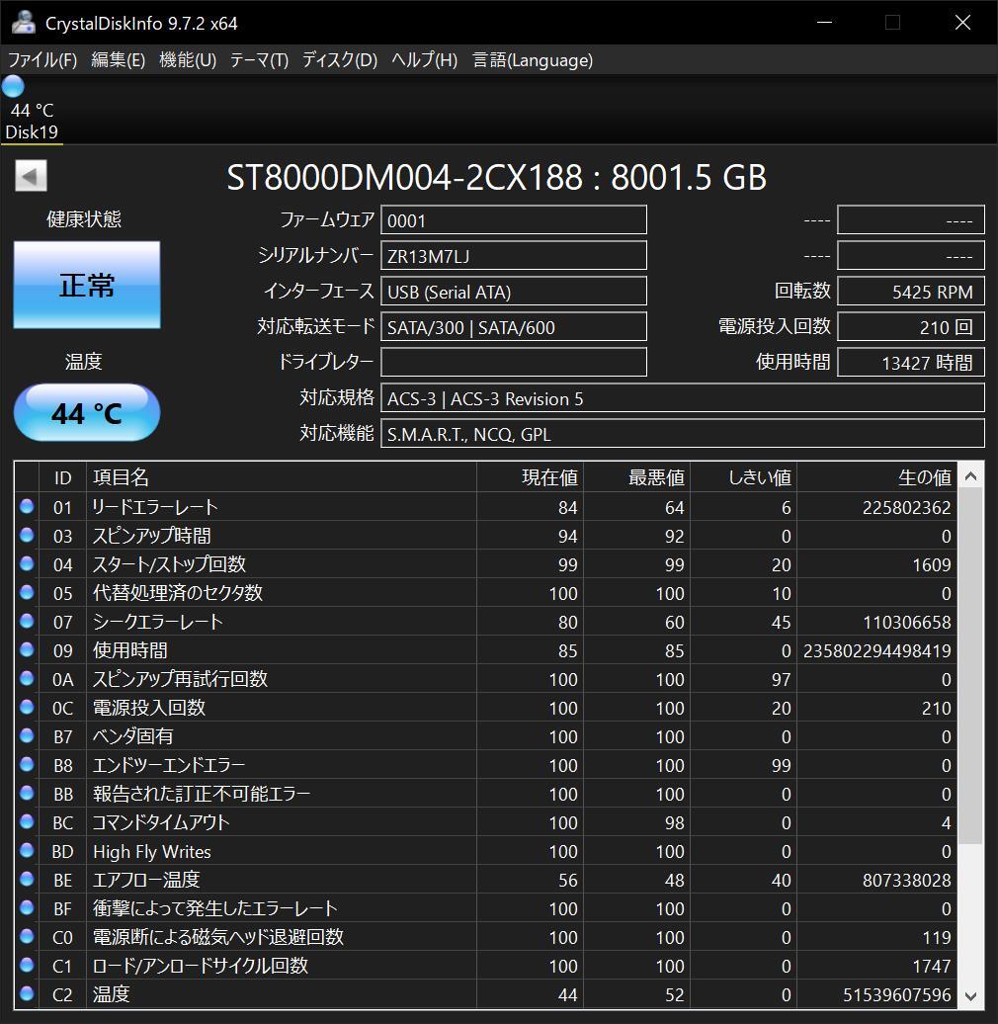
Task: Open the 言語(Language) menu
Action: click(533, 60)
